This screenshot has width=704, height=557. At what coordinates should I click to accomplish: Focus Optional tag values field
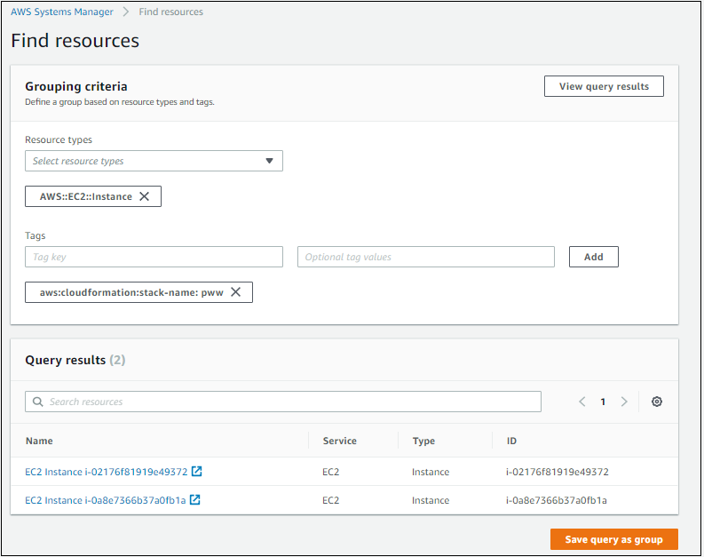pos(426,257)
